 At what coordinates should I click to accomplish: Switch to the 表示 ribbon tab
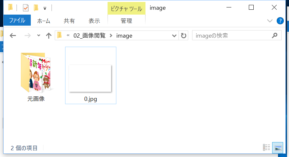click(94, 21)
